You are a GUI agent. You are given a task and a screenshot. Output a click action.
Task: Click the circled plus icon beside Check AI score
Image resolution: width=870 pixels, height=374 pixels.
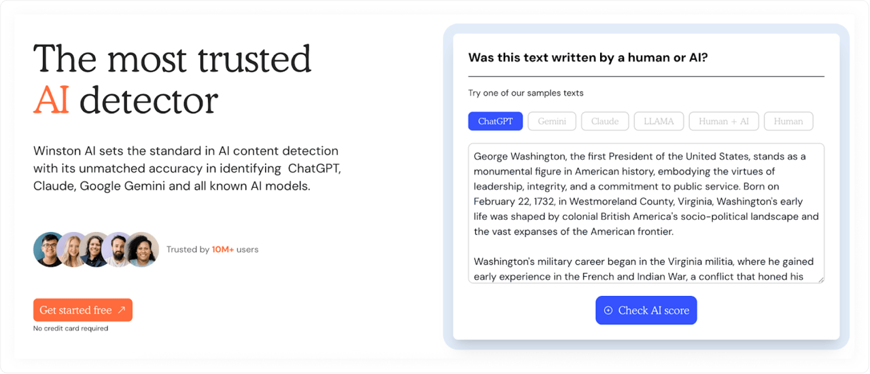pyautogui.click(x=608, y=310)
